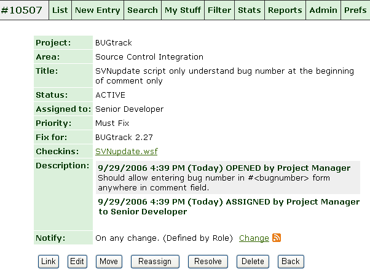Go to the Search tab
Viewport: 370px width, 277px height.
[143, 10]
